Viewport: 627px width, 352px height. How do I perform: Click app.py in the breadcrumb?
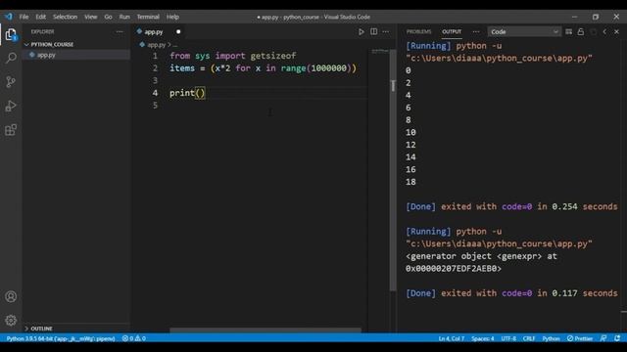157,45
